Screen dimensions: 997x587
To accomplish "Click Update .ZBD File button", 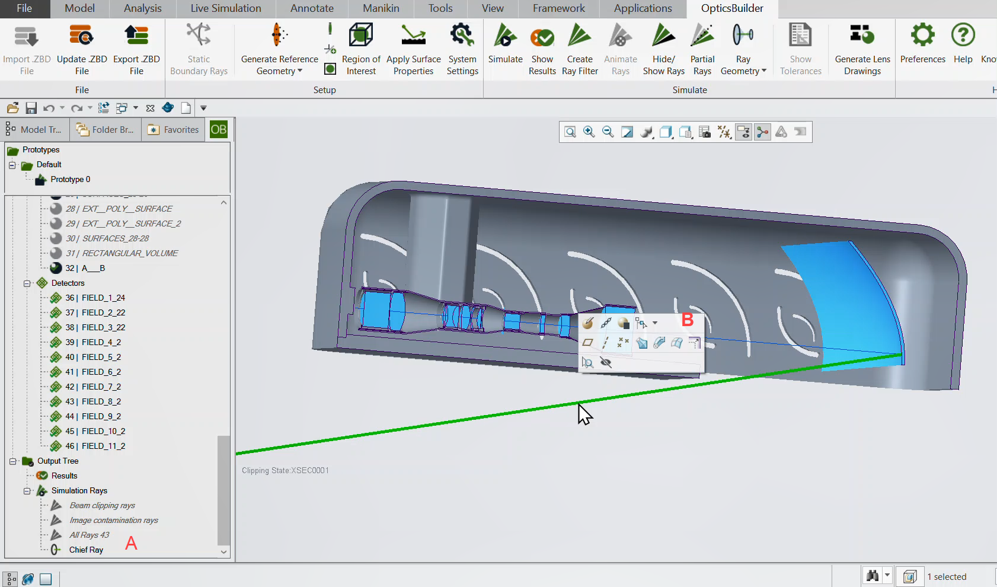I will pos(82,50).
